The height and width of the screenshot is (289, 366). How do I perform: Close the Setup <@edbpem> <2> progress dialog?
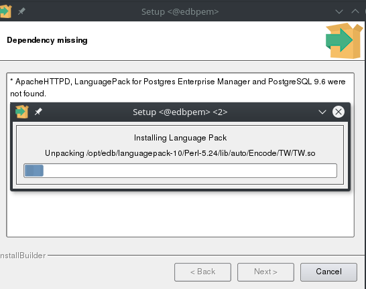point(339,112)
